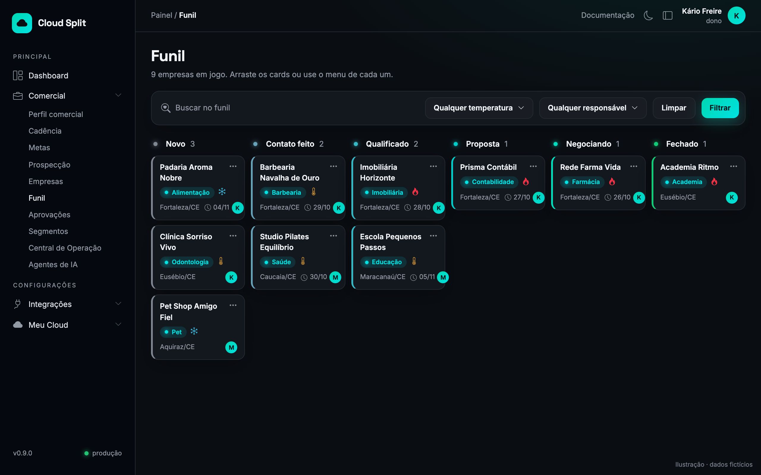Click the search magnifier icon in funnel

coord(166,108)
